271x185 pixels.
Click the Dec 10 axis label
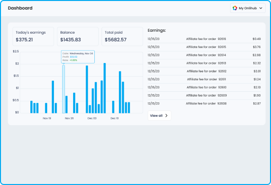(x=115, y=118)
